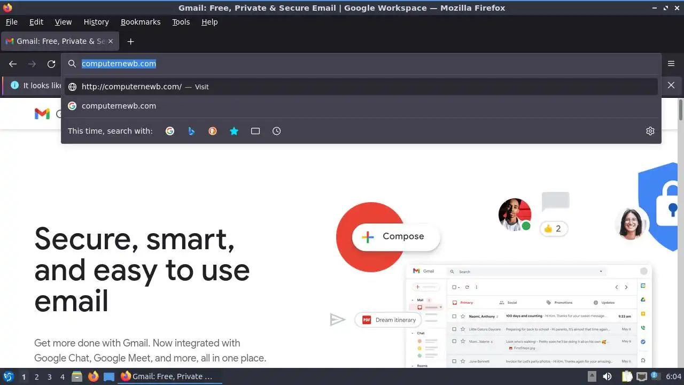
Task: Click the update notifier tray icon
Action: (x=655, y=376)
